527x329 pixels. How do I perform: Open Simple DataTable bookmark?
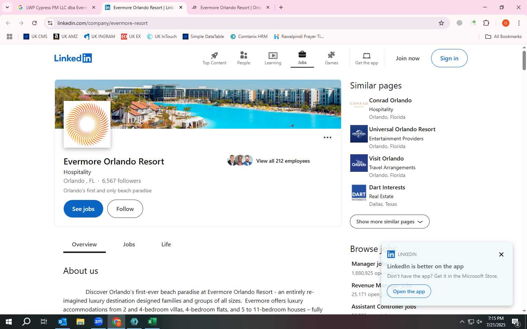pyautogui.click(x=203, y=37)
